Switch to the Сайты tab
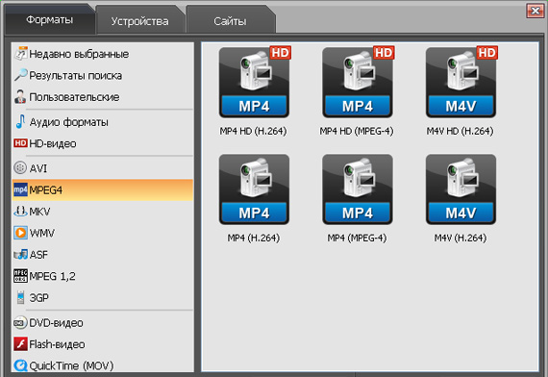This screenshot has width=548, height=377. (231, 20)
